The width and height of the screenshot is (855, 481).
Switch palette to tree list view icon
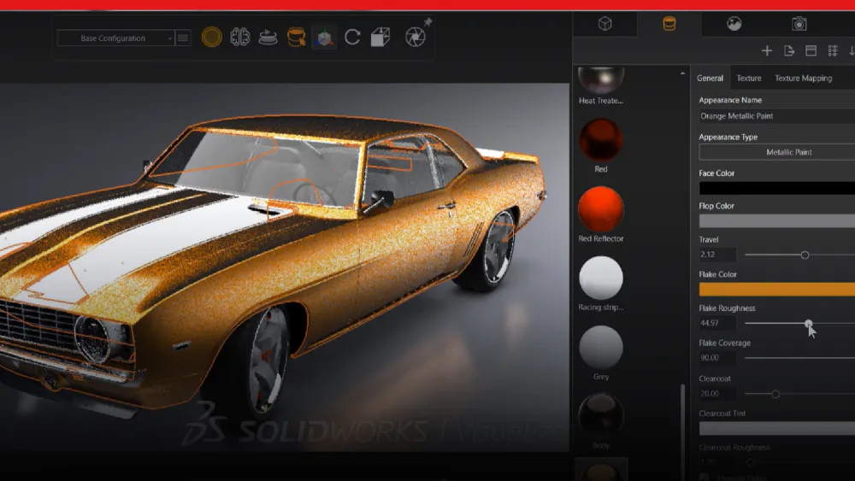833,50
